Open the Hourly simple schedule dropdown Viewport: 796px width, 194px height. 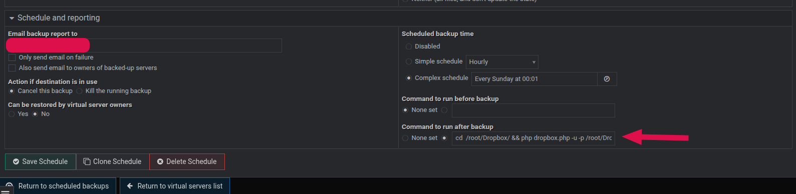point(502,62)
